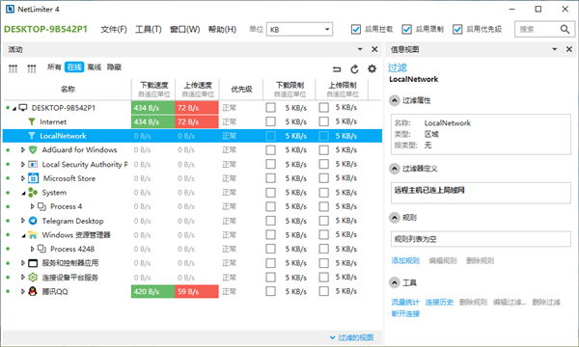Switch to the 所有 filter tab
The width and height of the screenshot is (579, 347).
[54, 67]
